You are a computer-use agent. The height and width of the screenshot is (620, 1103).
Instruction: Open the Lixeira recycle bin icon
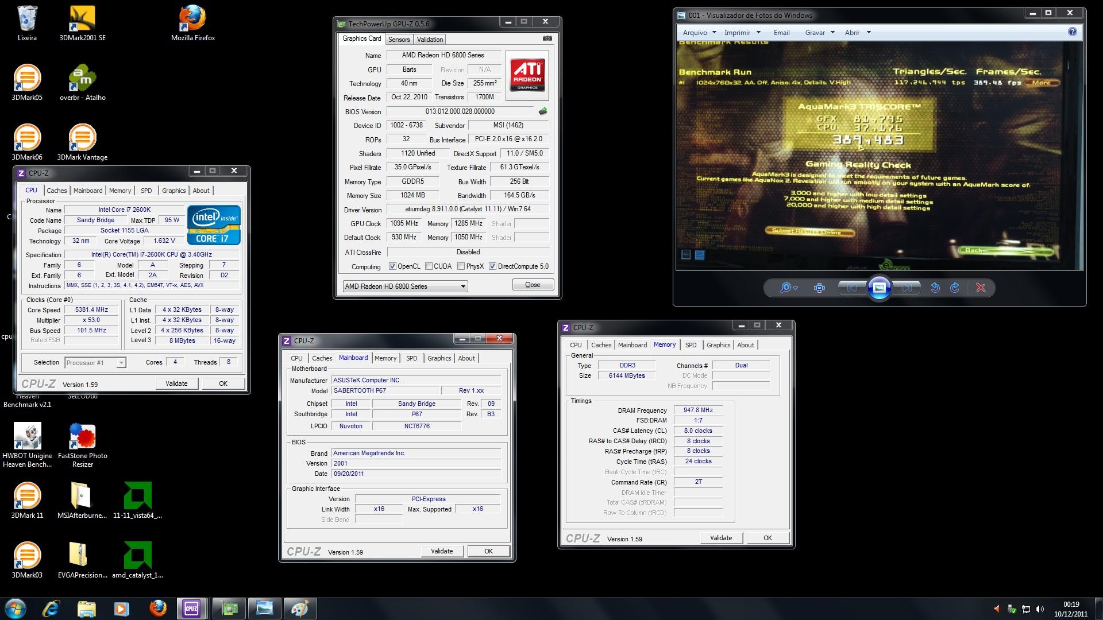tap(27, 24)
